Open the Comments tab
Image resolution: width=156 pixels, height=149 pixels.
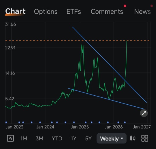click(107, 12)
